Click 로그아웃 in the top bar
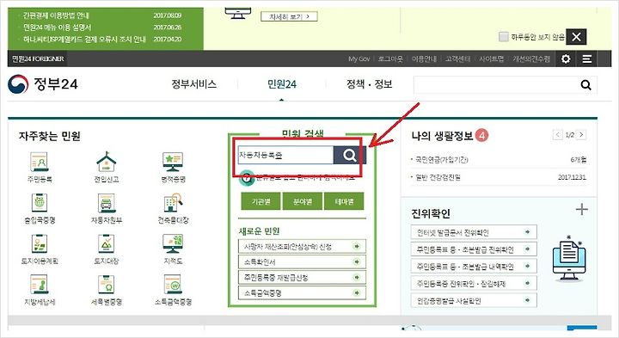Screen dimensions: 619x338 click(x=390, y=58)
